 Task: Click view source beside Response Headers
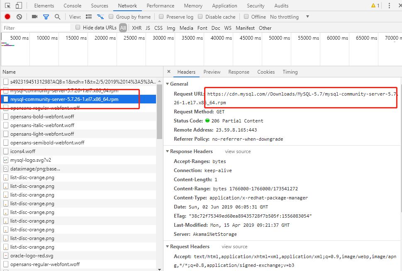pos(238,151)
